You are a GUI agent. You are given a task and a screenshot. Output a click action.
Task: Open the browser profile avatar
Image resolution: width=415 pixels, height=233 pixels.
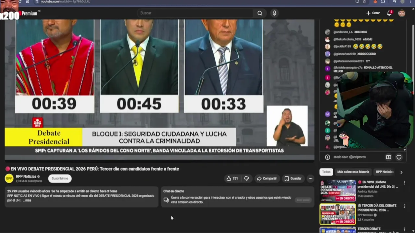click(x=403, y=2)
